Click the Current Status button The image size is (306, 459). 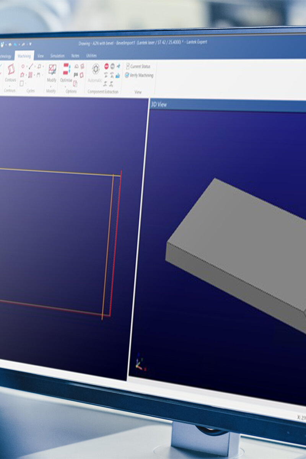tap(140, 66)
